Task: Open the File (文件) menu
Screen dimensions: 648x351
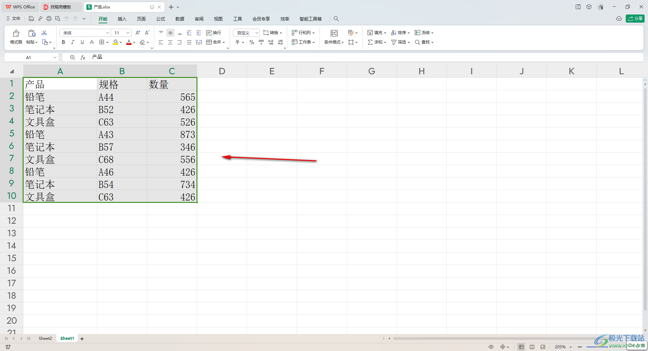Action: coord(13,19)
